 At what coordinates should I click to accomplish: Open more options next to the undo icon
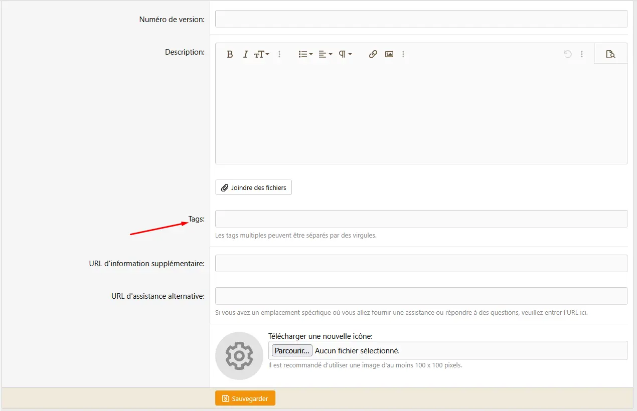coord(582,54)
